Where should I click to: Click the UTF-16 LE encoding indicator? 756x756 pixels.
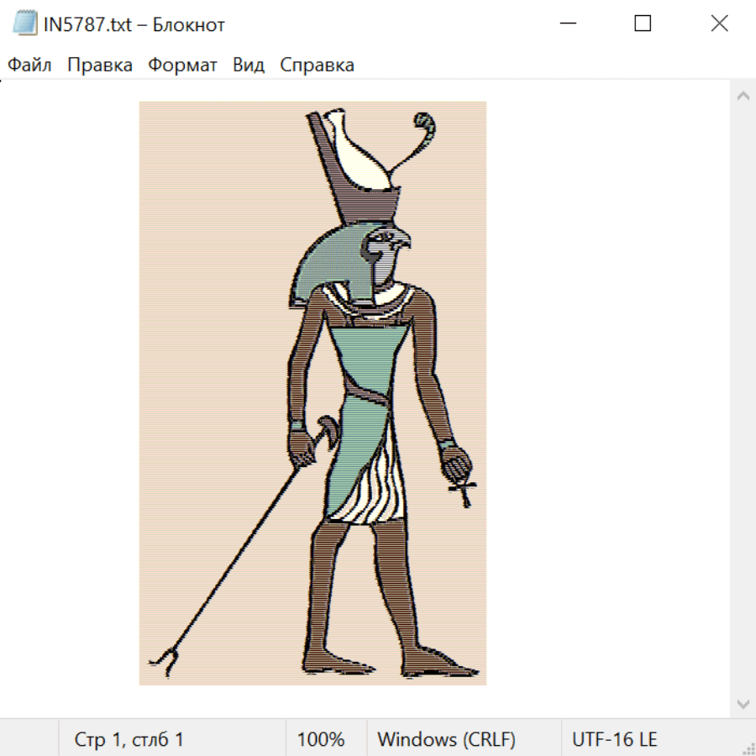tap(614, 740)
